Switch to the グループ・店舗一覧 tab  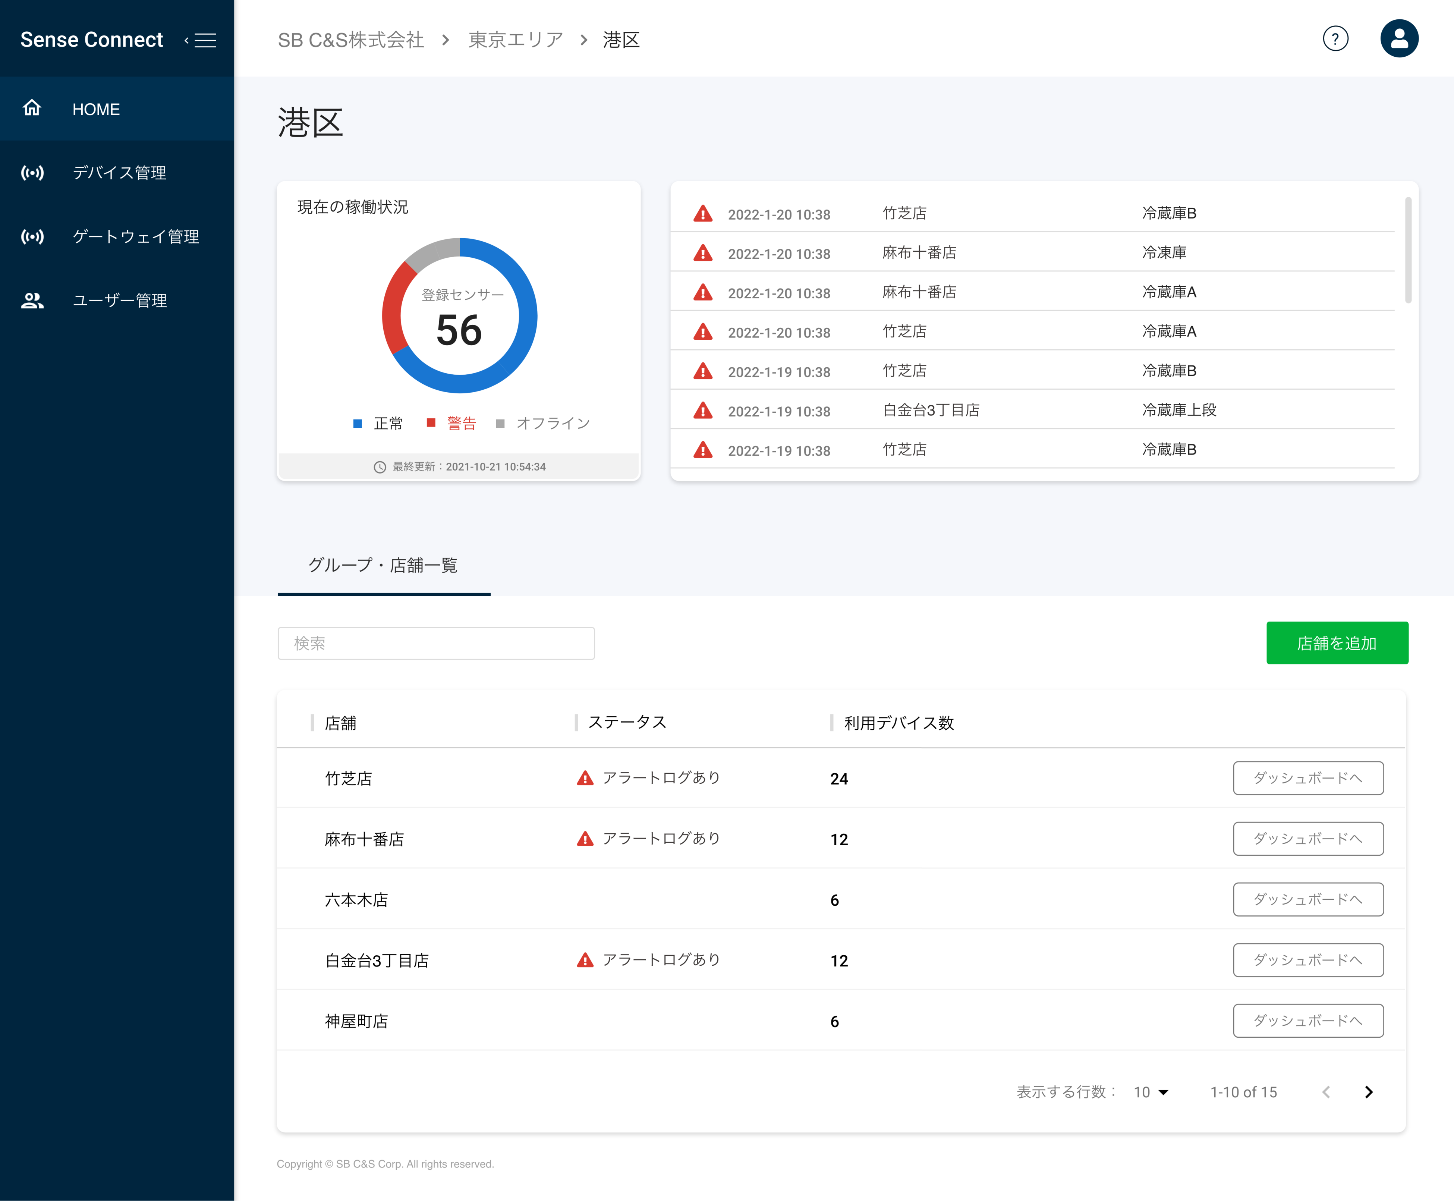383,566
